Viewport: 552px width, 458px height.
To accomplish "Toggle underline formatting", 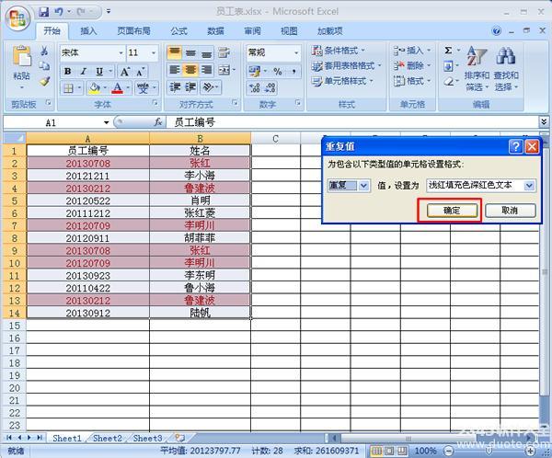I will point(99,72).
